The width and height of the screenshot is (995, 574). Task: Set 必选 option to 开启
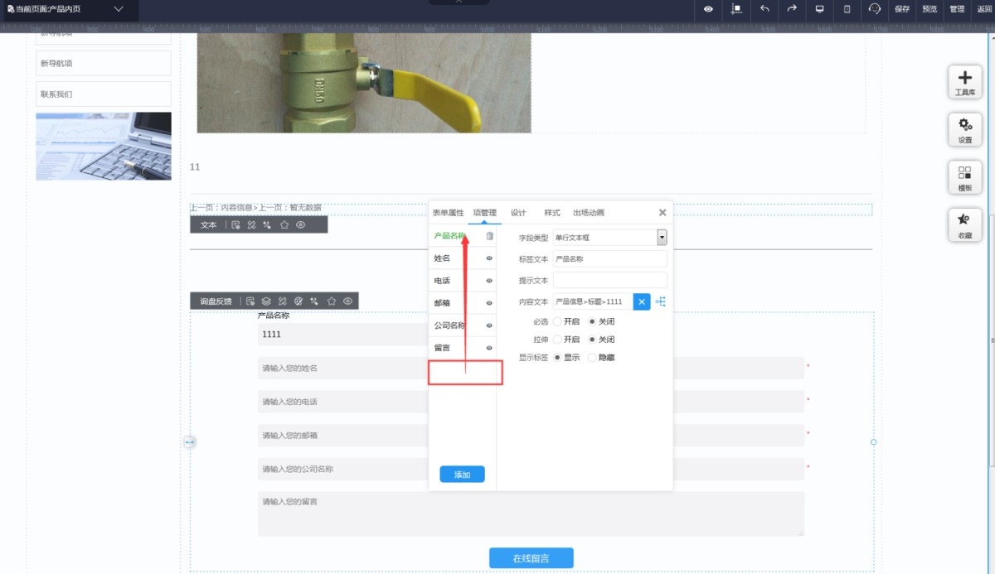(x=558, y=321)
